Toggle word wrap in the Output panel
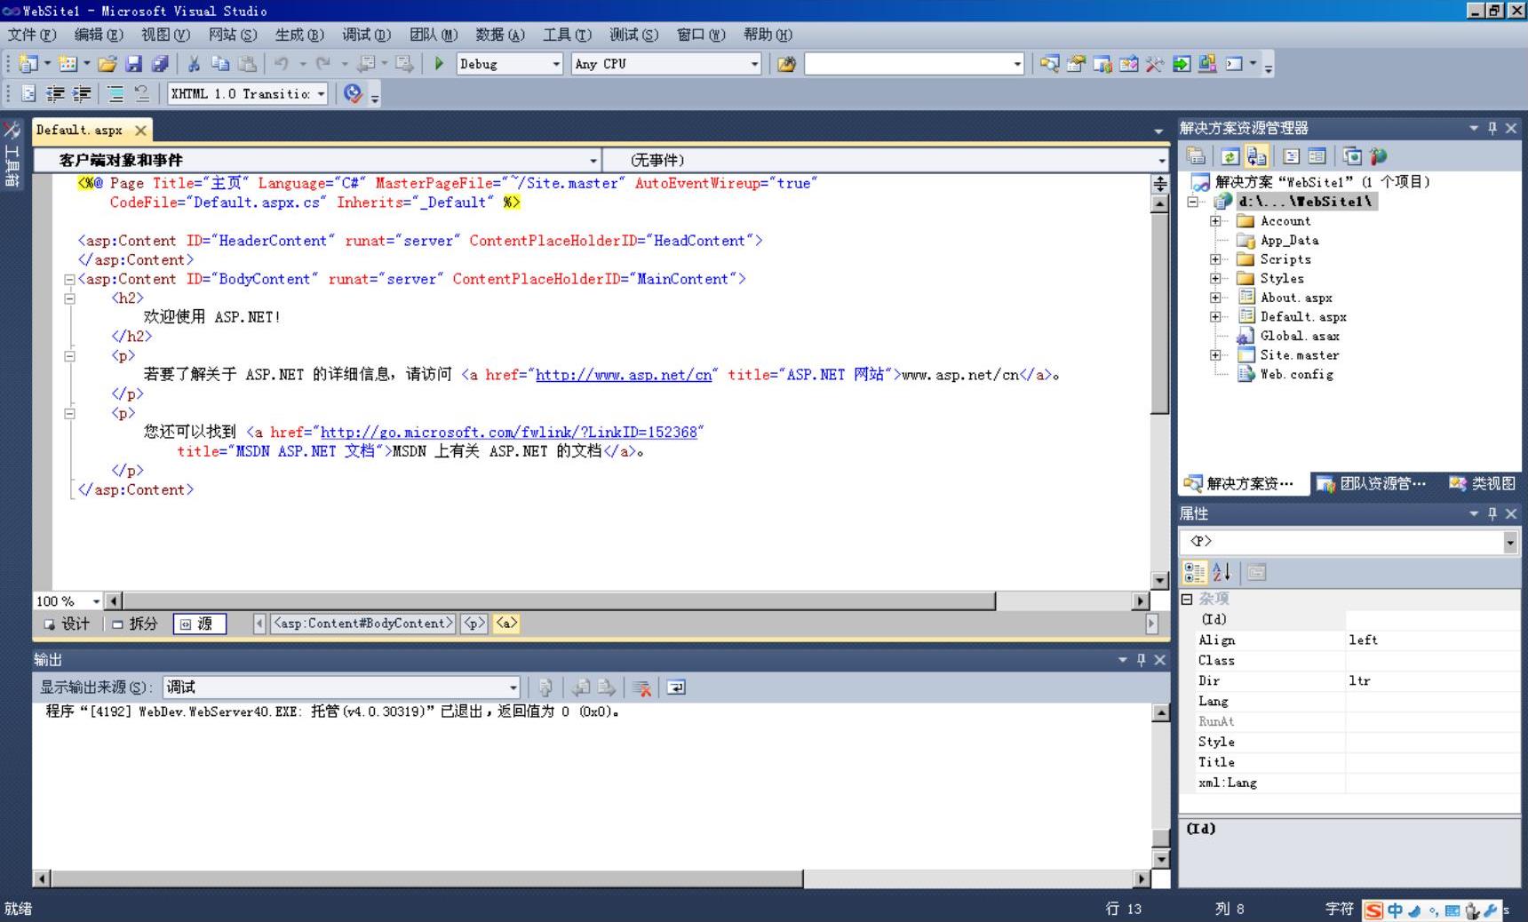 tap(676, 688)
